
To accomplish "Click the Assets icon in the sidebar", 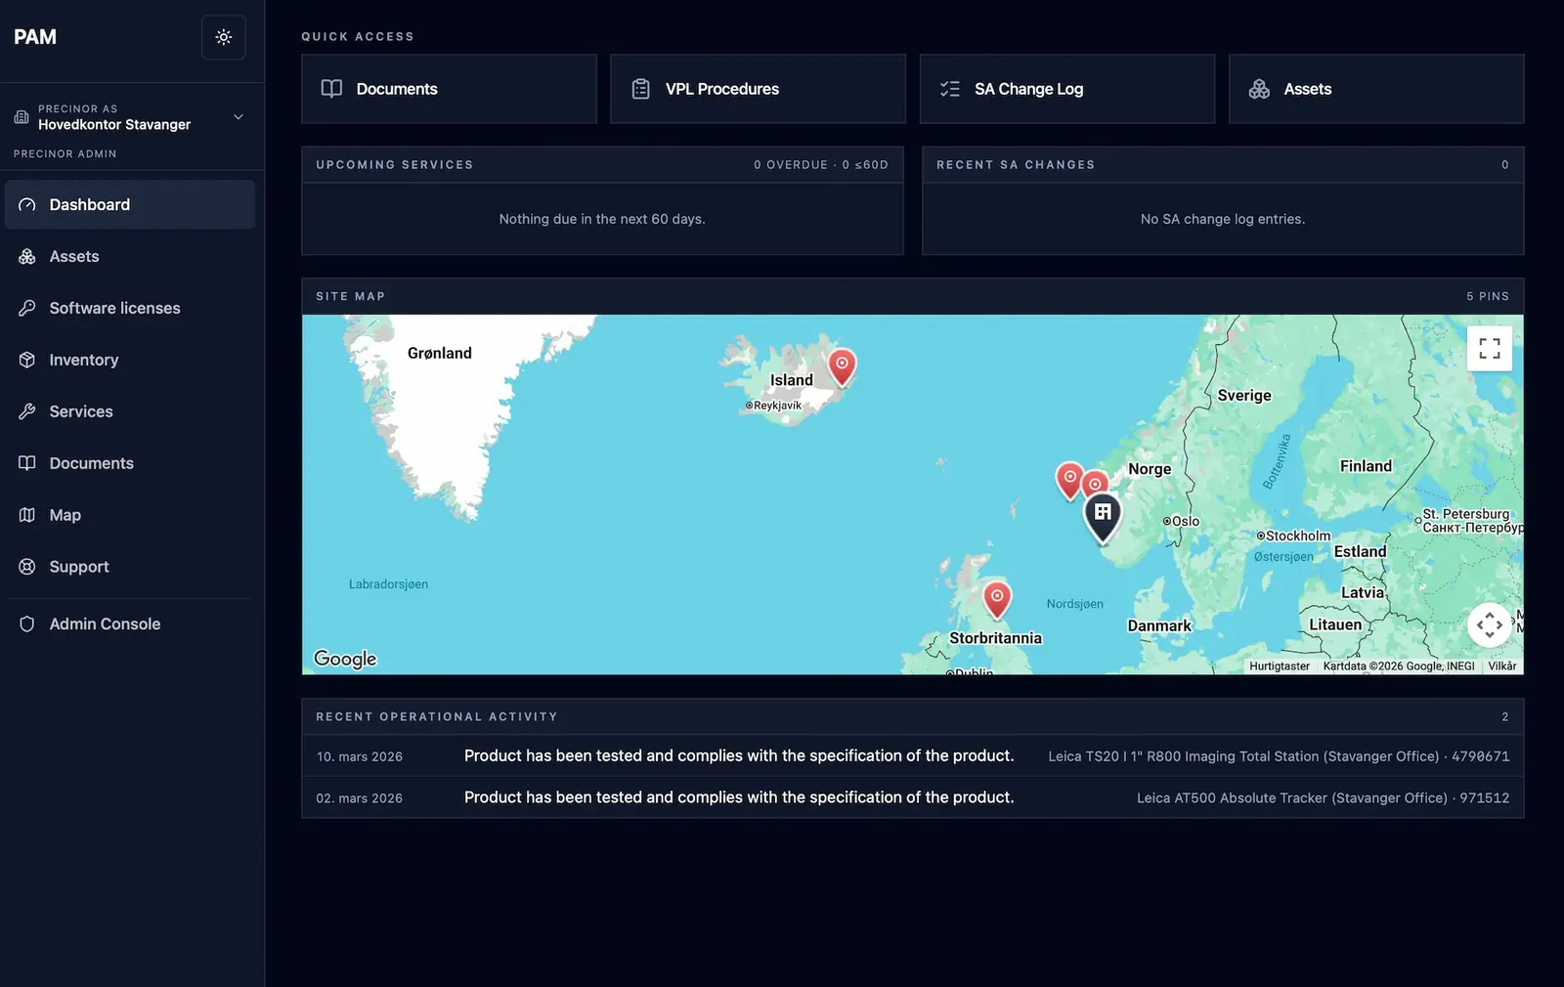I will click(x=27, y=256).
